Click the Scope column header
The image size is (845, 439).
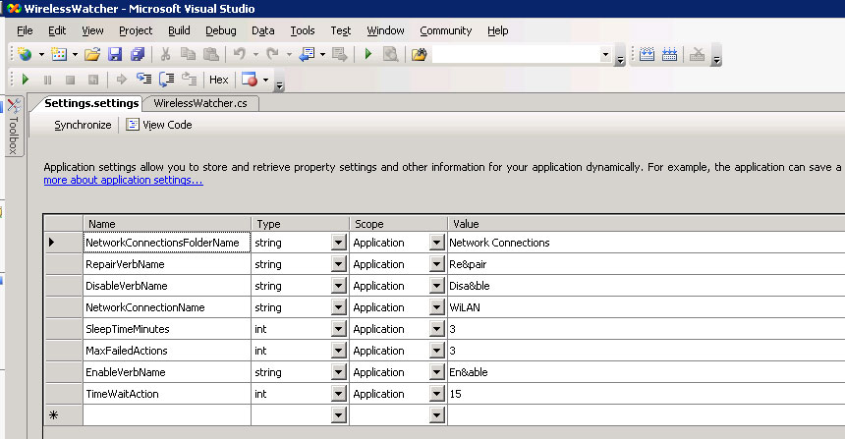(398, 224)
